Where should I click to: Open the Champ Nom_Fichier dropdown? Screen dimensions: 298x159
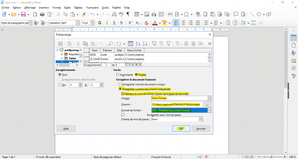pyautogui.click(x=209, y=98)
